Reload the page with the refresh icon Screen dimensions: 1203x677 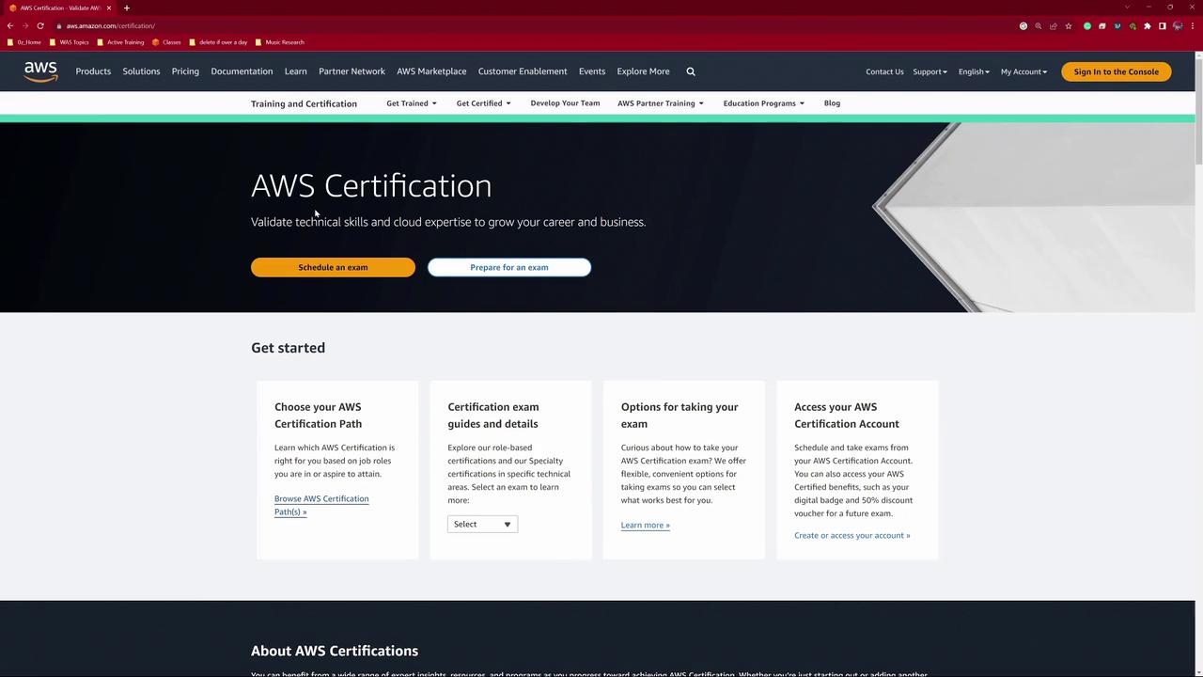[40, 26]
